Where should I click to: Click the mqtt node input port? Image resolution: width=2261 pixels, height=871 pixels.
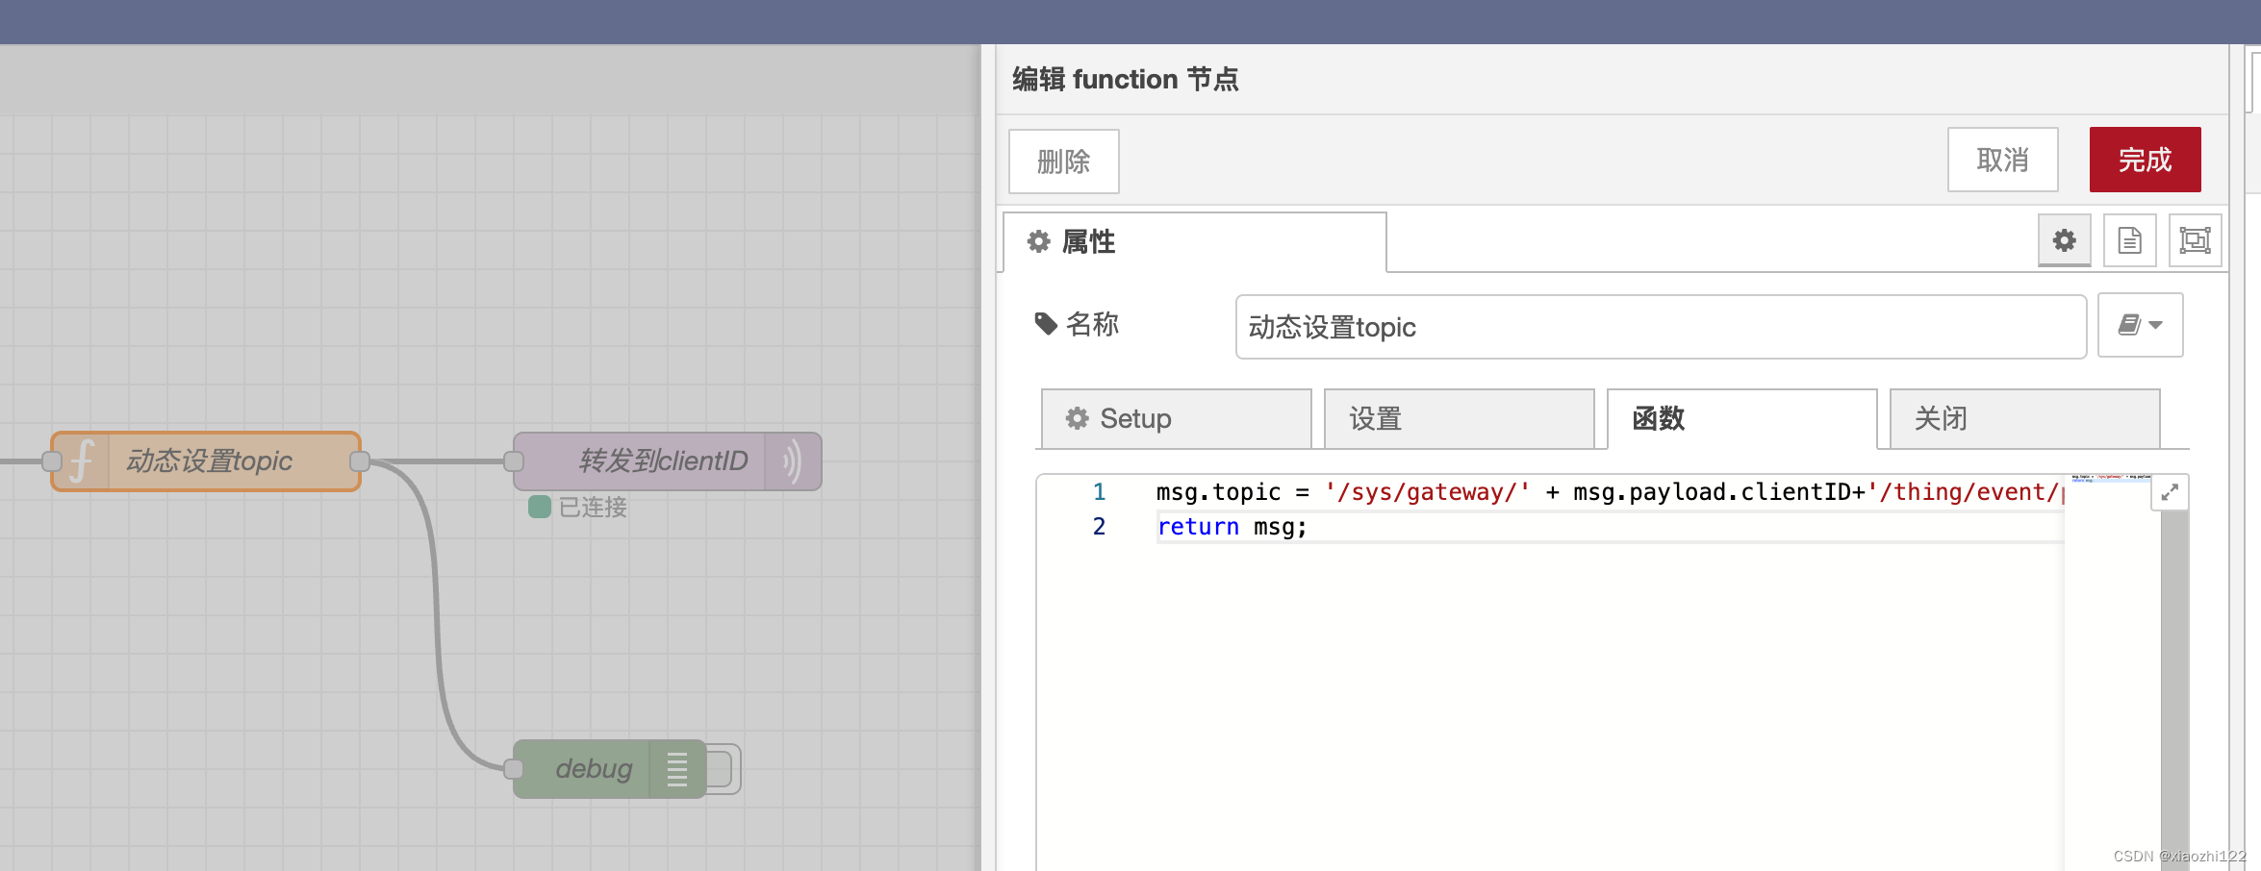[514, 461]
